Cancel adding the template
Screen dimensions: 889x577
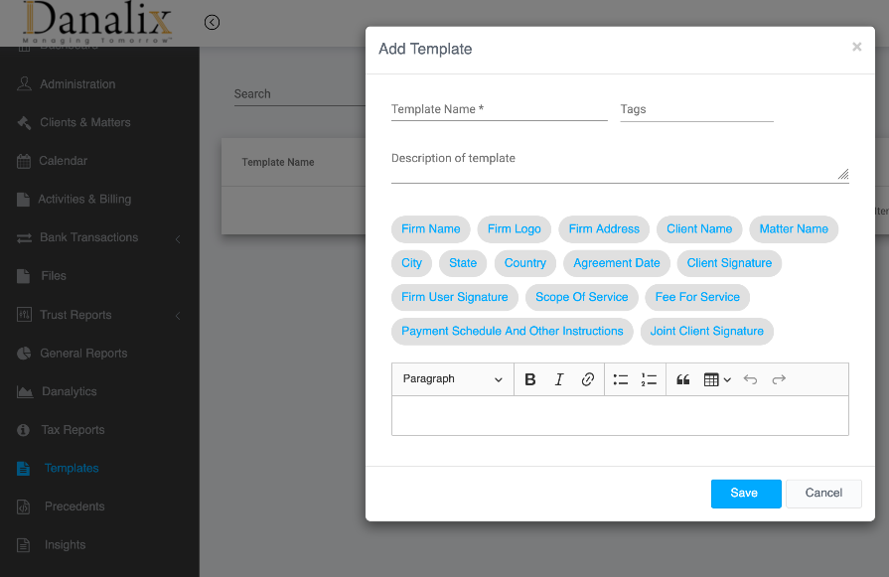coord(823,494)
